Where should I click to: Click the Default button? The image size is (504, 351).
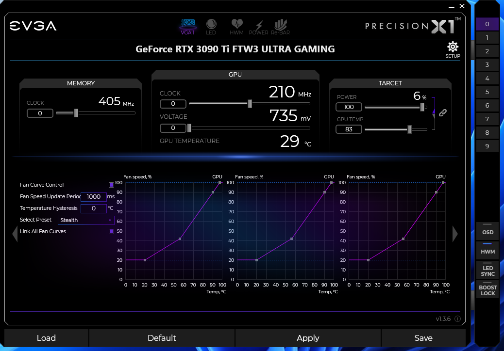[x=162, y=338]
